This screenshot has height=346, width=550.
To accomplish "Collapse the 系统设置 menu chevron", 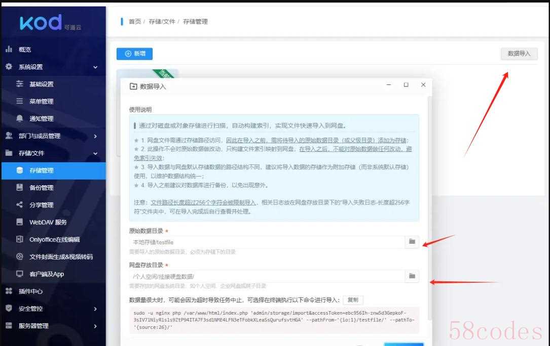I will click(95, 67).
